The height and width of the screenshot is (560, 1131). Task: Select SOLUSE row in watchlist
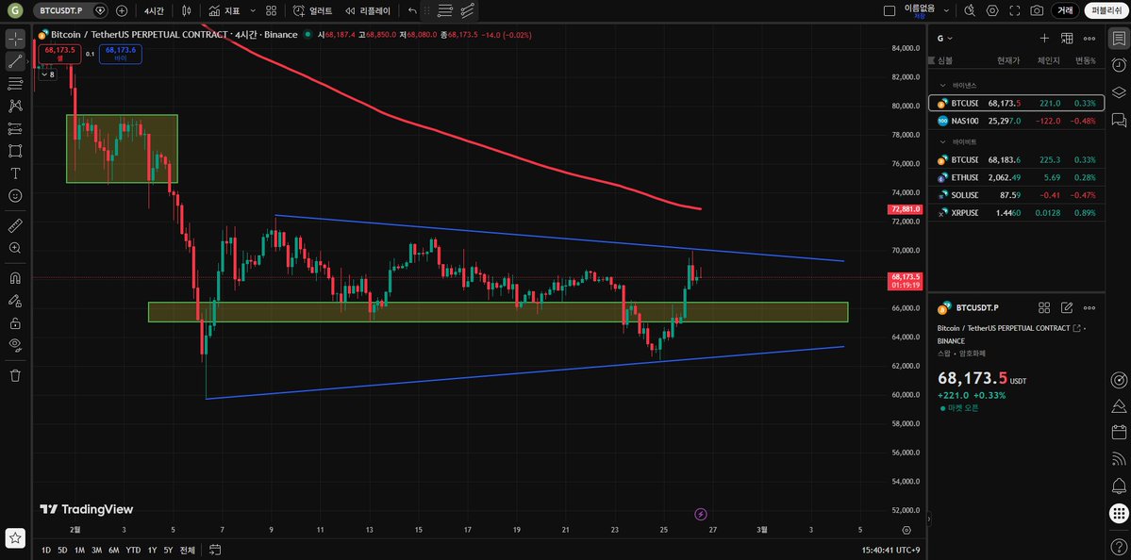[1016, 195]
